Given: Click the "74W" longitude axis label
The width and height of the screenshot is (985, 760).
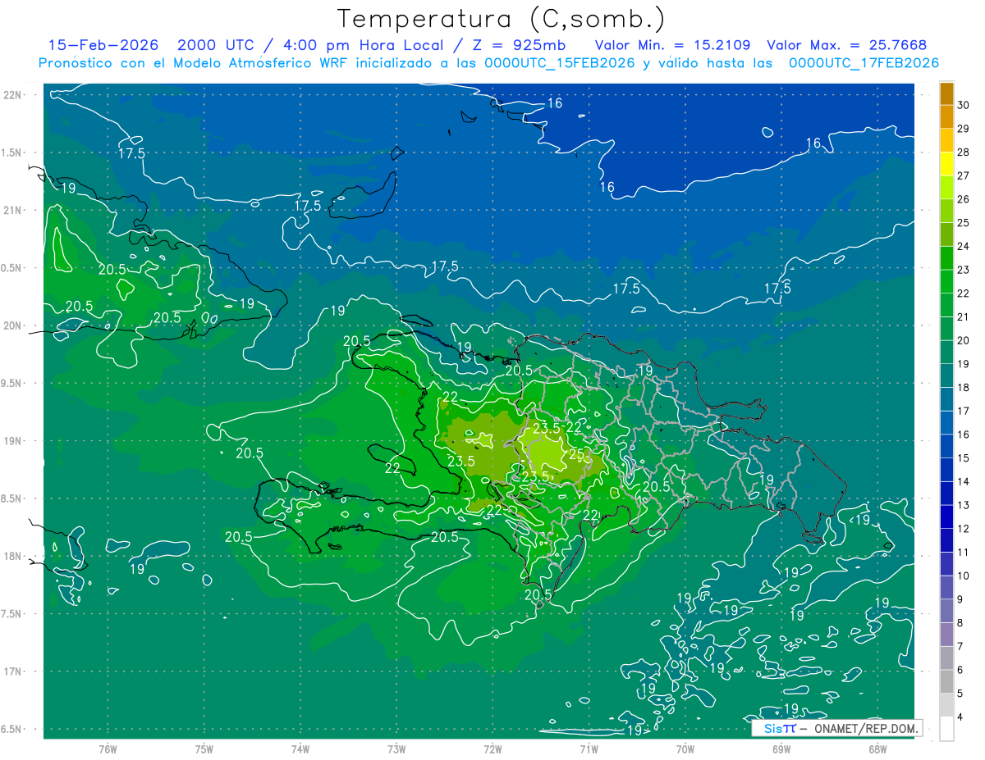Looking at the screenshot, I should [300, 749].
